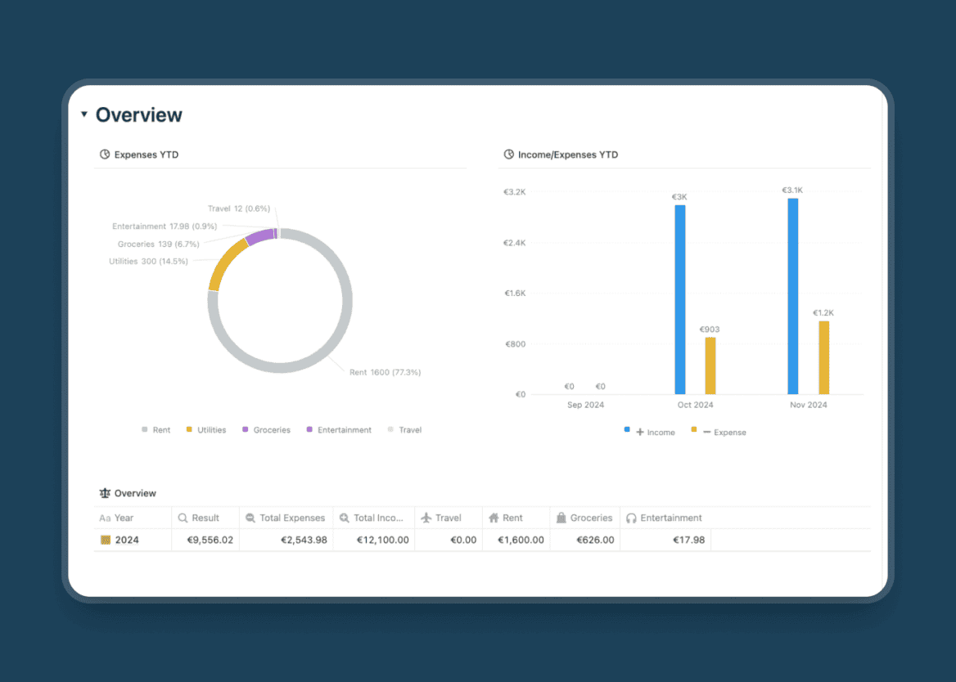Click the scales icon beside Overview table
Image resolution: width=956 pixels, height=682 pixels.
pyautogui.click(x=105, y=493)
